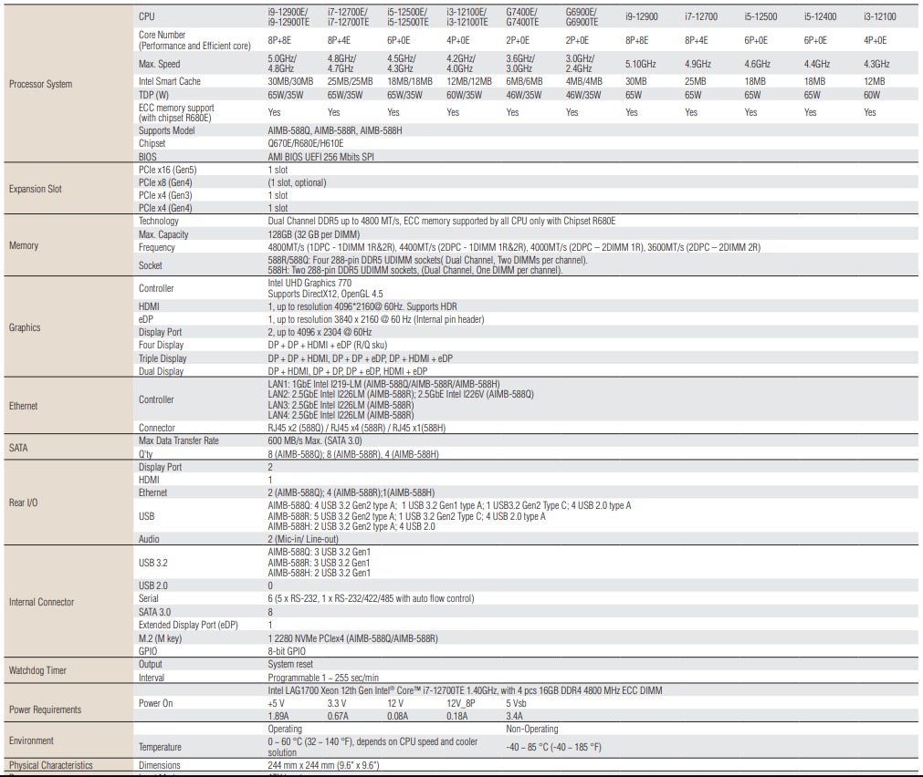Click the 'Dual Channel DDR5 up to 4800 MT/s' text
Viewport: 923px width, 777px height.
click(x=334, y=222)
